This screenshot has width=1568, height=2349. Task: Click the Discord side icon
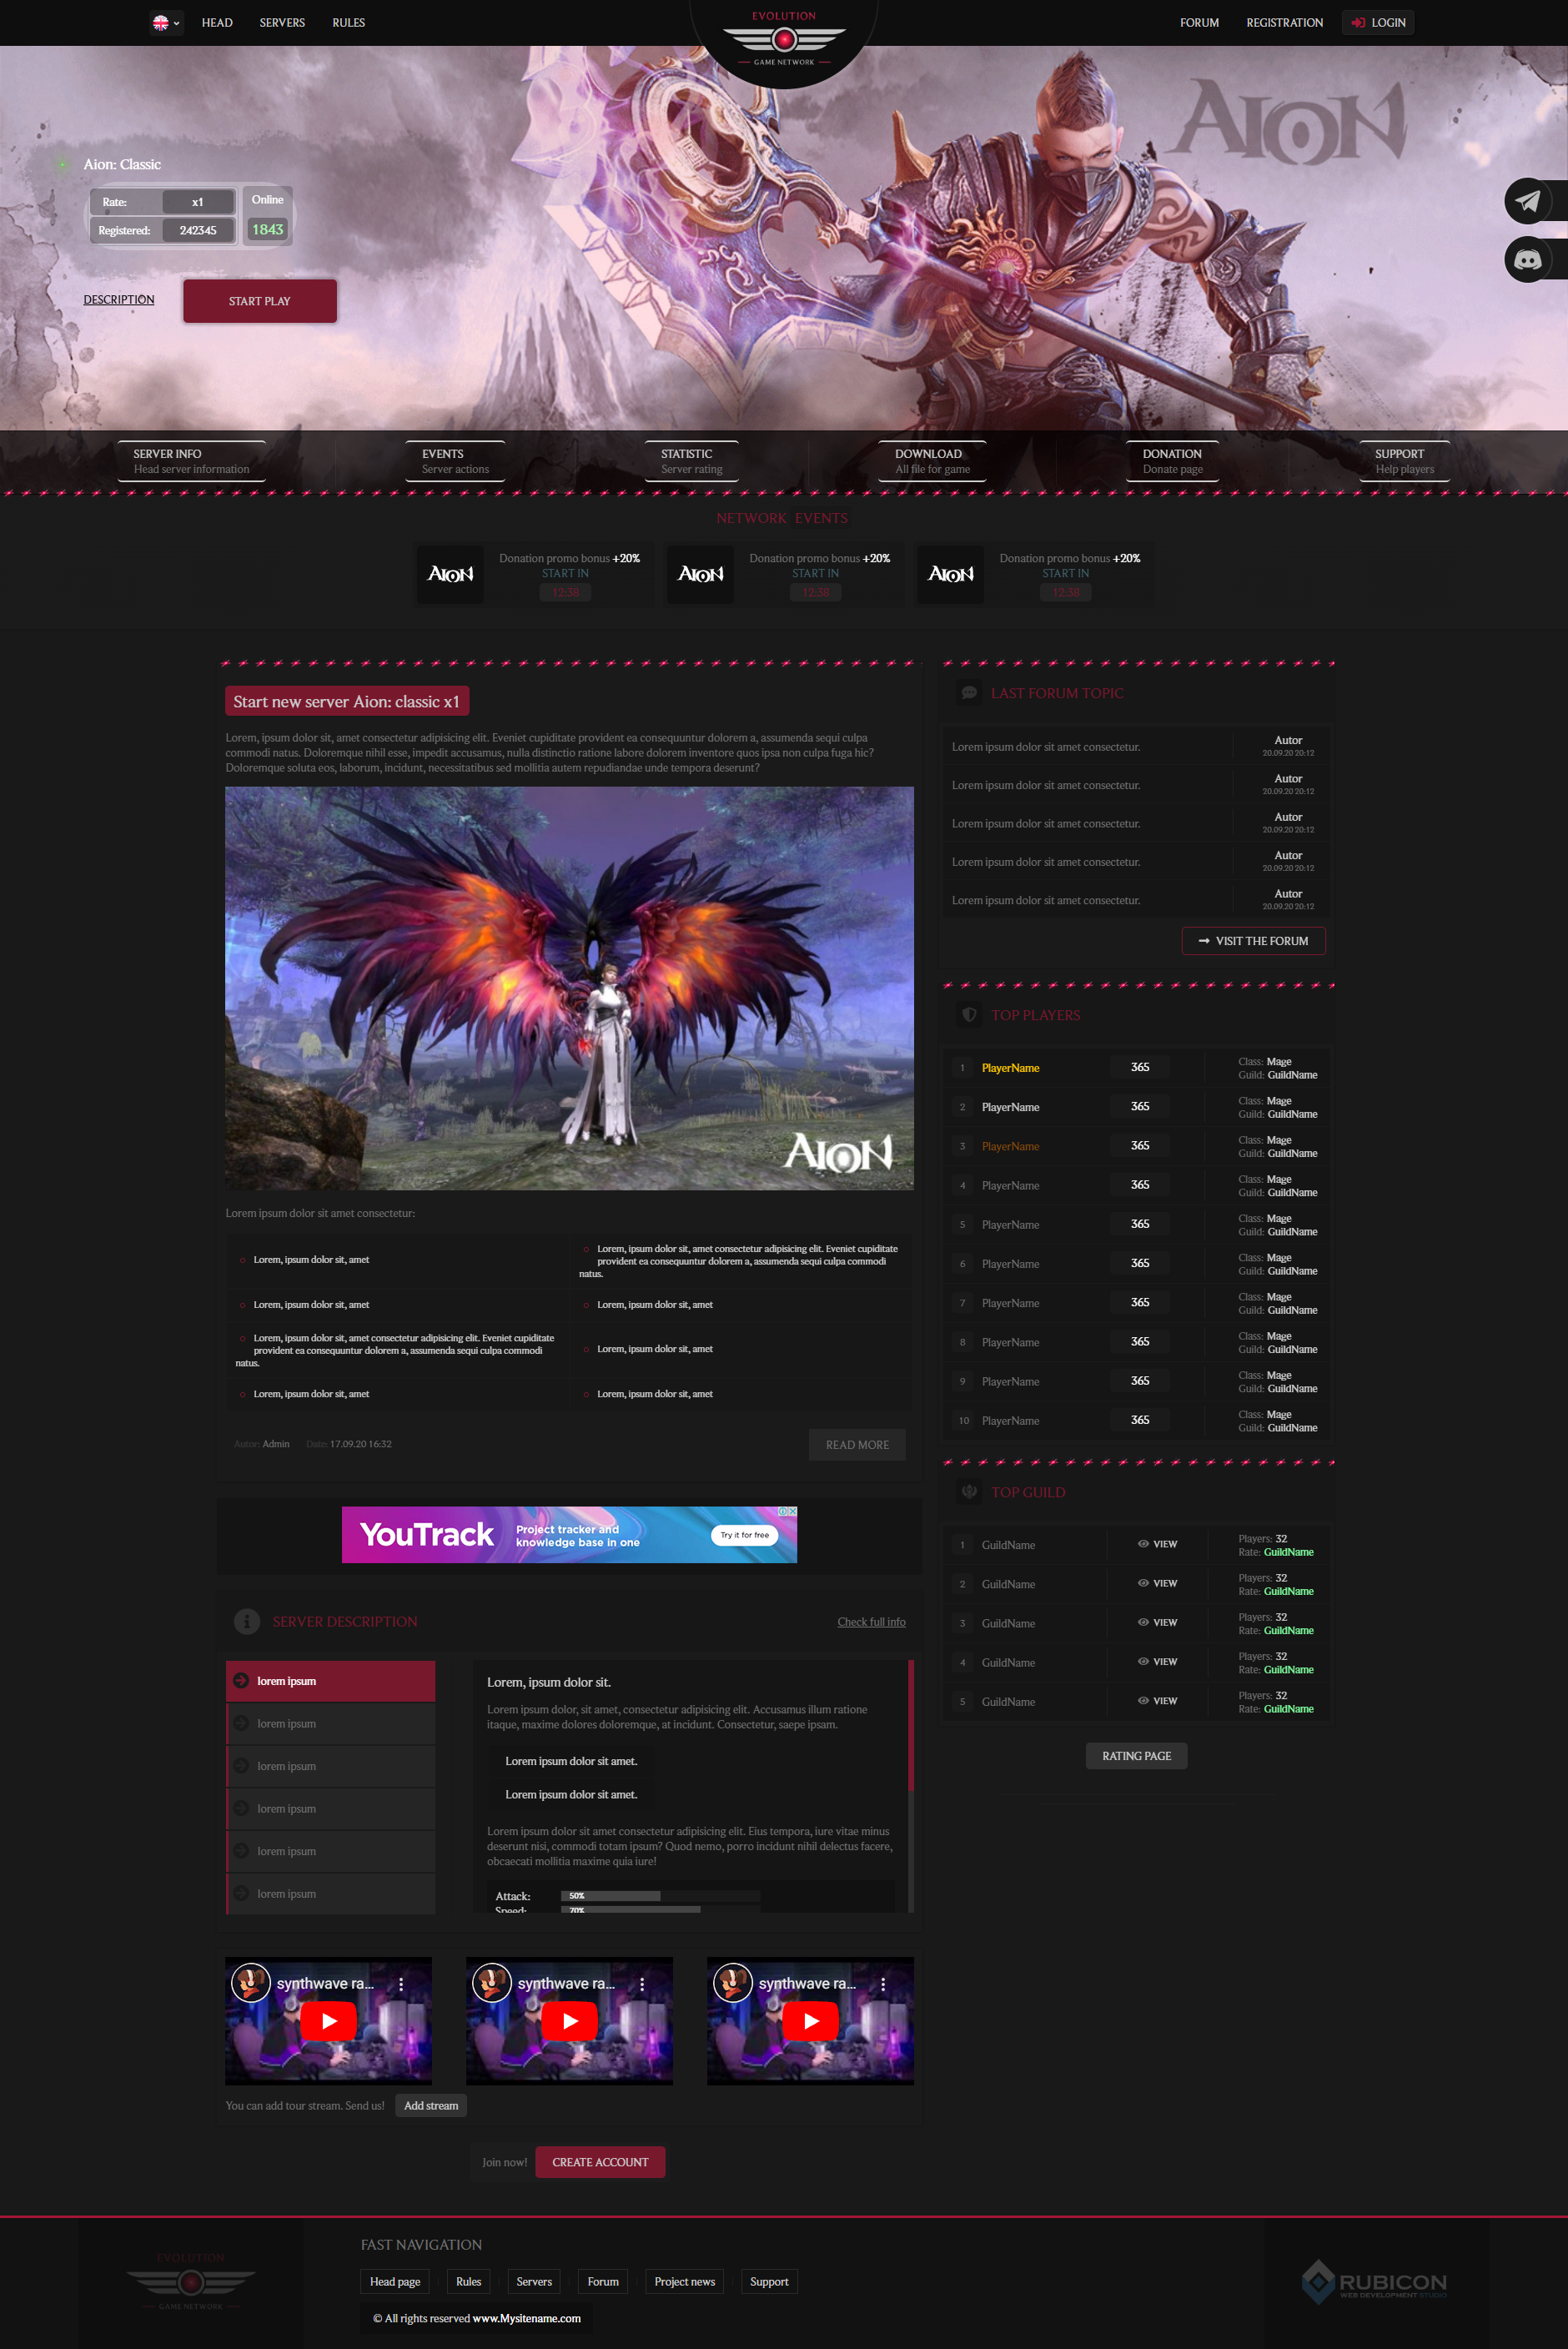(1527, 260)
